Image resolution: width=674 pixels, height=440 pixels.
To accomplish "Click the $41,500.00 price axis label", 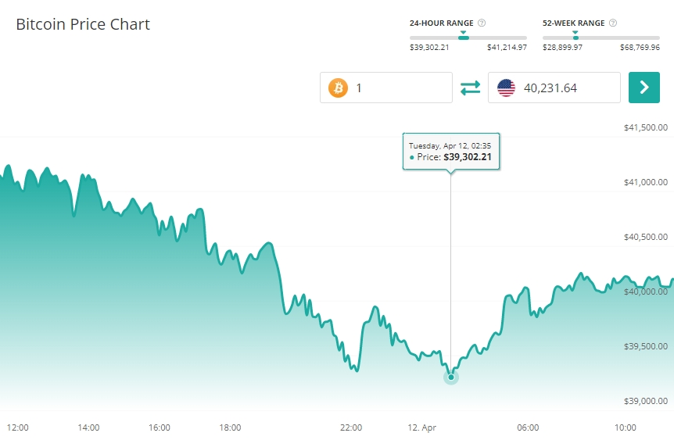I will pos(645,127).
